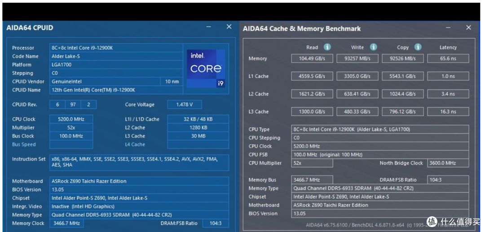Viewport: 485px width, 232px height.
Task: Click L1 Cache Write value 3305.0 GB/s
Action: click(x=357, y=76)
